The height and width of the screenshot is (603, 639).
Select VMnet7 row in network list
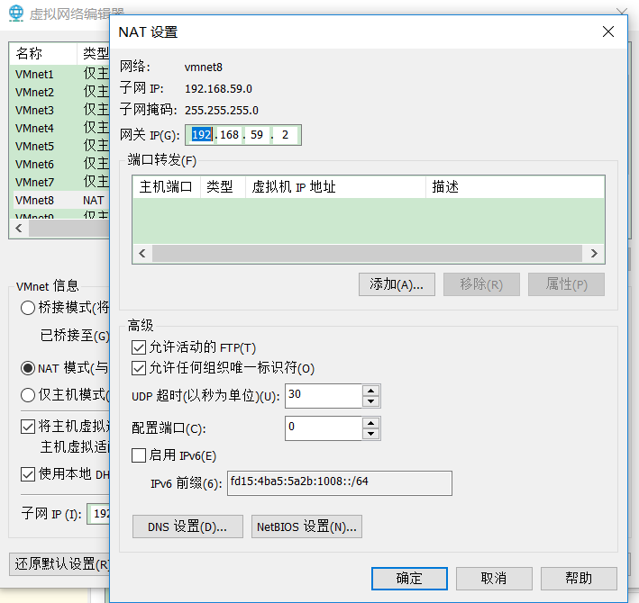pyautogui.click(x=61, y=182)
